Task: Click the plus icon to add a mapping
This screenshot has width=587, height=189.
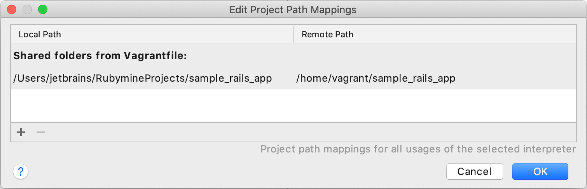Action: click(x=21, y=132)
